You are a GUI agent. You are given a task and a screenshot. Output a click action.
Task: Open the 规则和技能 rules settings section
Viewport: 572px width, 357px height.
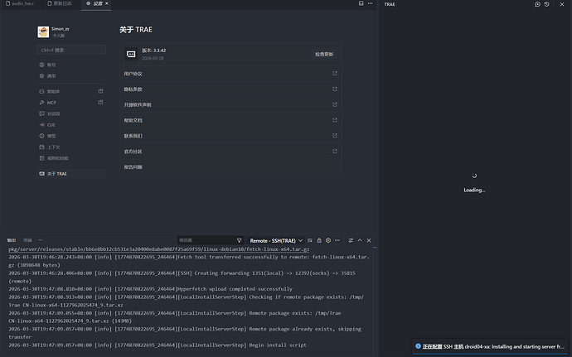[71, 158]
